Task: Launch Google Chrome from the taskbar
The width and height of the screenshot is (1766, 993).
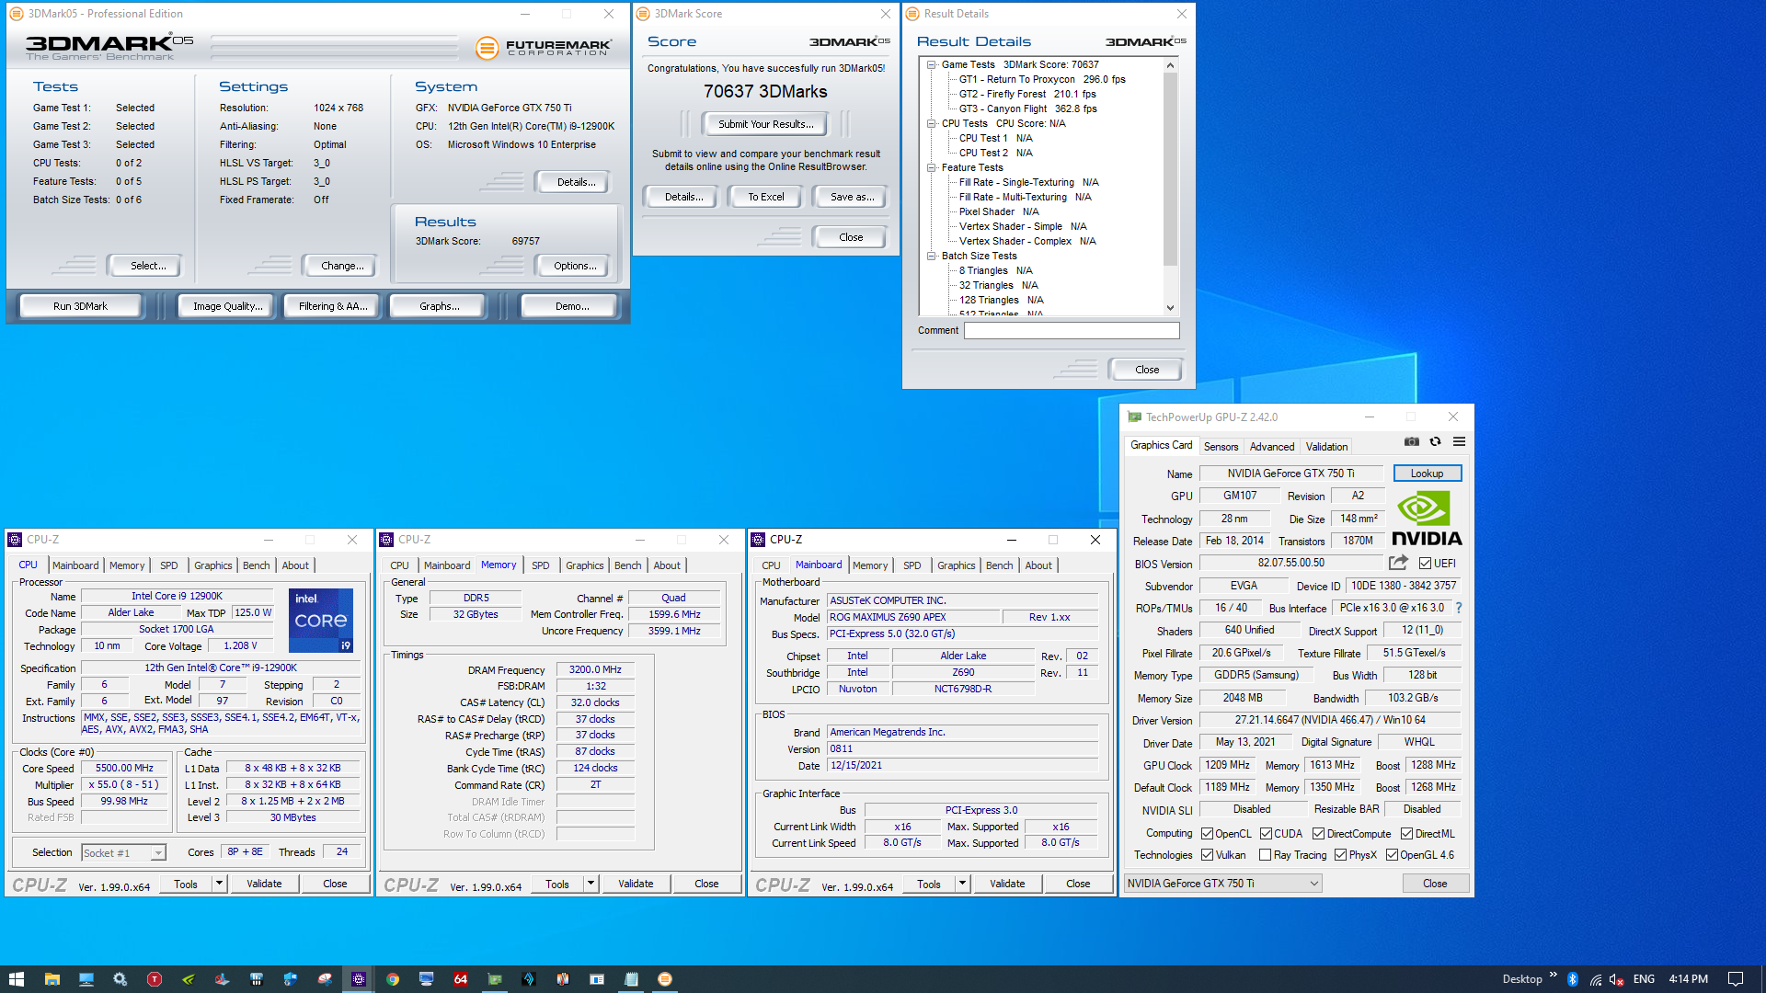Action: click(x=393, y=979)
